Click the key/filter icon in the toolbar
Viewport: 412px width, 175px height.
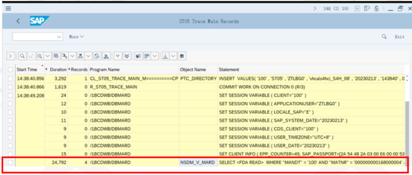(x=64, y=56)
